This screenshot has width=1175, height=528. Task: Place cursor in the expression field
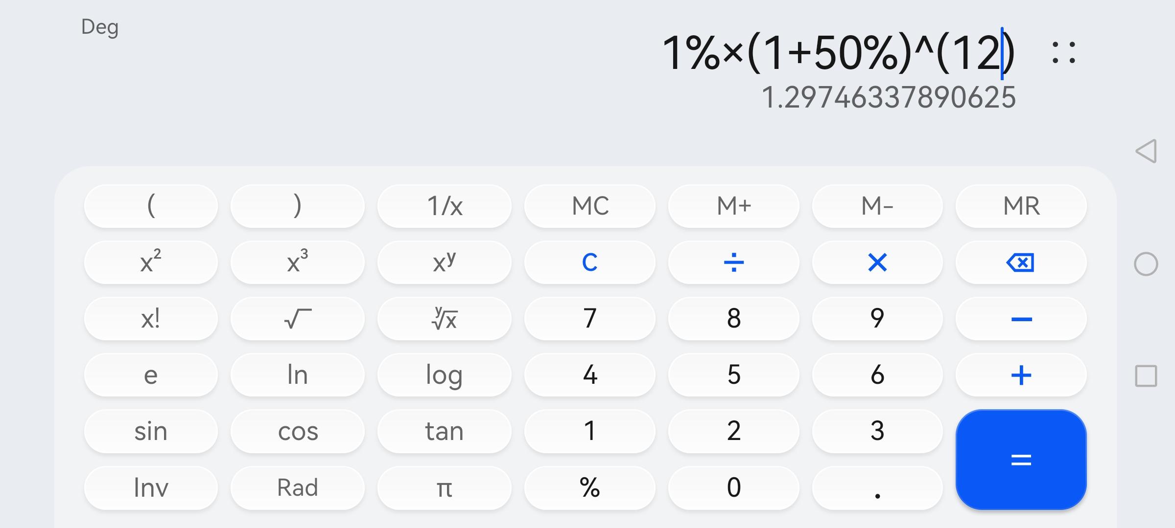click(x=838, y=53)
